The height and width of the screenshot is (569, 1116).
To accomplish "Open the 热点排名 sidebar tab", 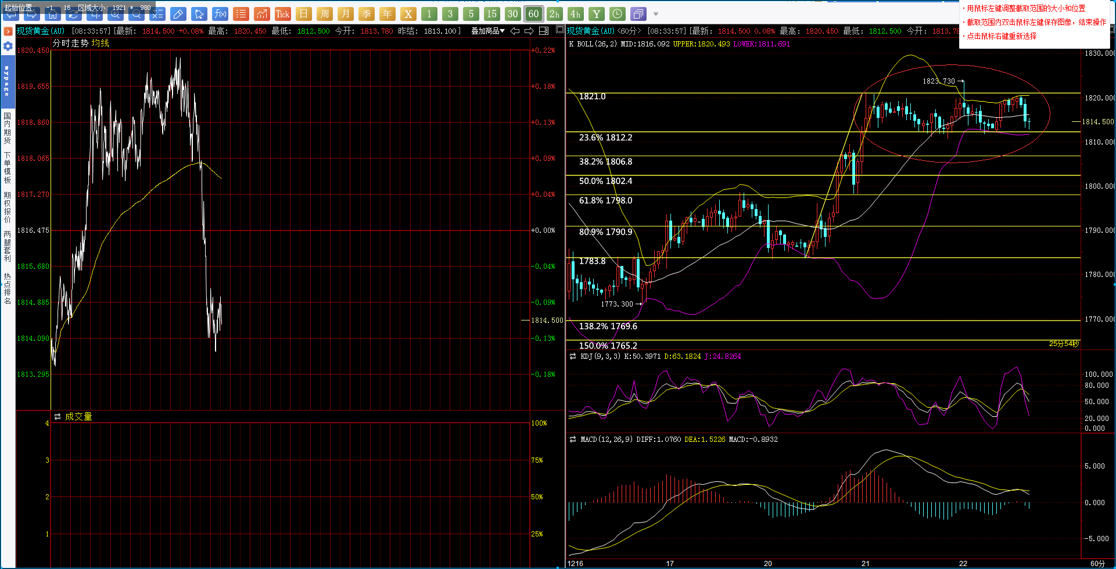I will (x=8, y=289).
